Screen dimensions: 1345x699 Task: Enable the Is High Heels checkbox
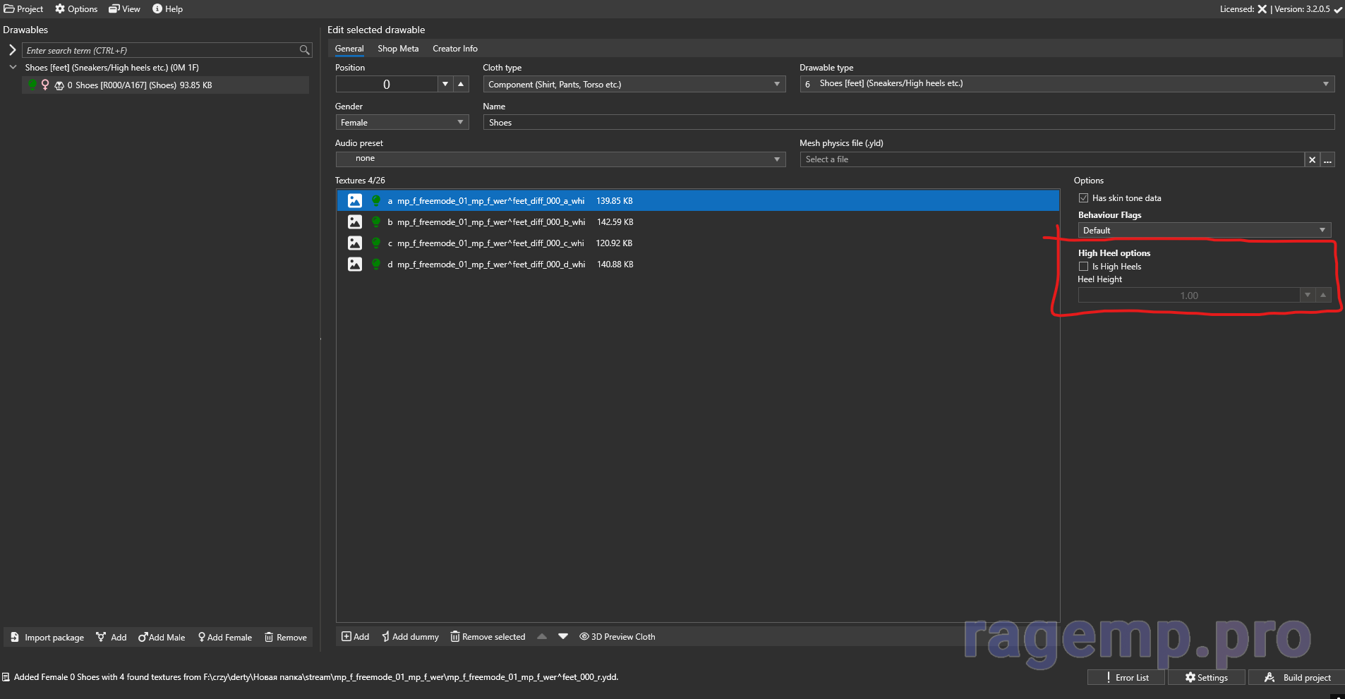pos(1083,267)
